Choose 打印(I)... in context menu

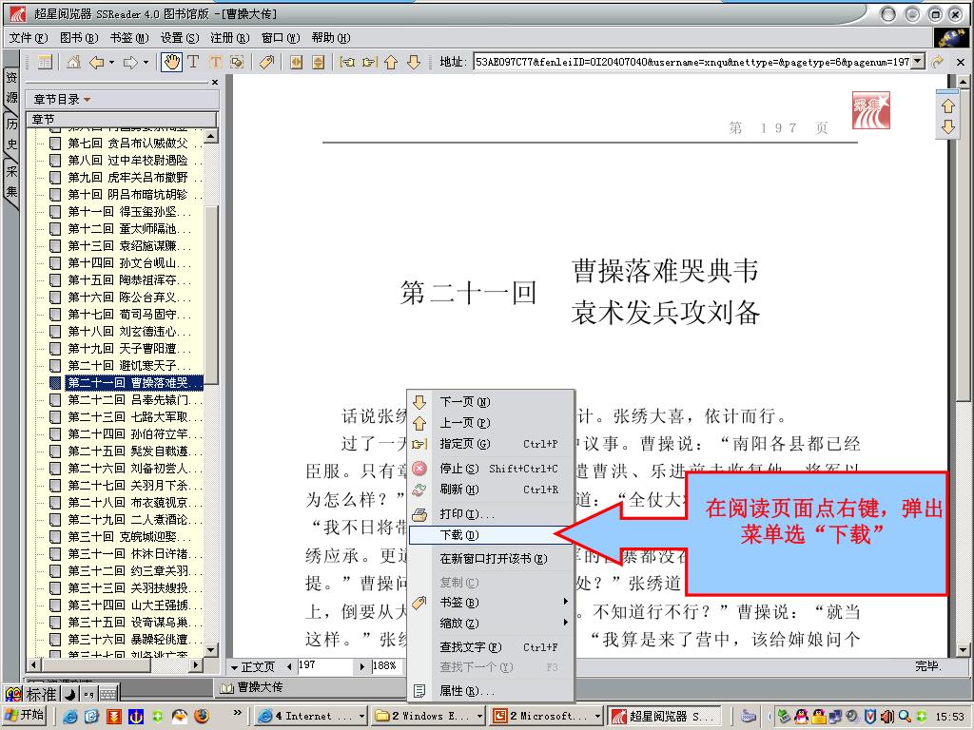click(x=490, y=514)
